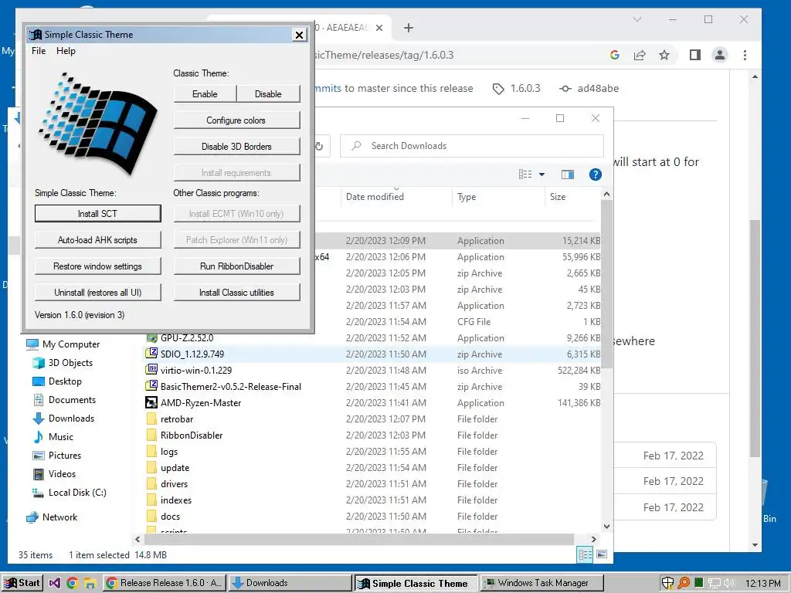The height and width of the screenshot is (593, 791).
Task: Click Explorer view layout icon
Action: point(525,175)
